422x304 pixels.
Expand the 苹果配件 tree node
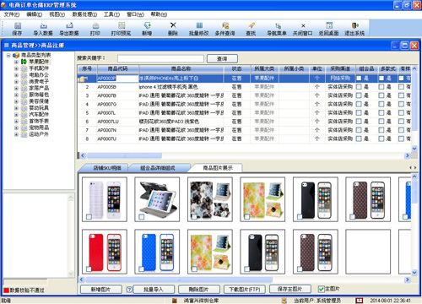tap(16, 62)
